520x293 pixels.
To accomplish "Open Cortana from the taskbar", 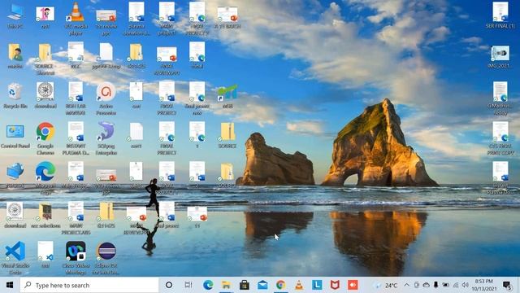I will coord(169,285).
